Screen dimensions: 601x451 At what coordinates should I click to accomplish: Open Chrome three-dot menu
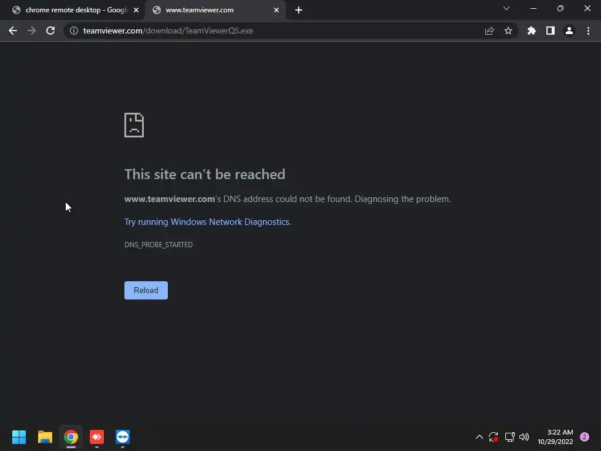click(588, 31)
